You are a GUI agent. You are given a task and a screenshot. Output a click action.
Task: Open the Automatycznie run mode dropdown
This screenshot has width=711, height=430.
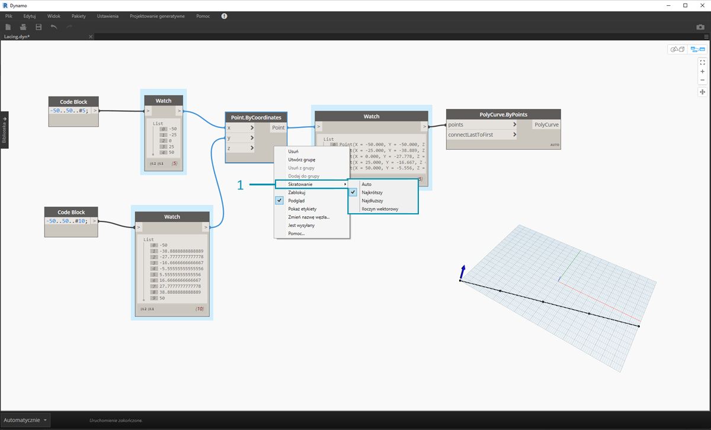(25, 420)
